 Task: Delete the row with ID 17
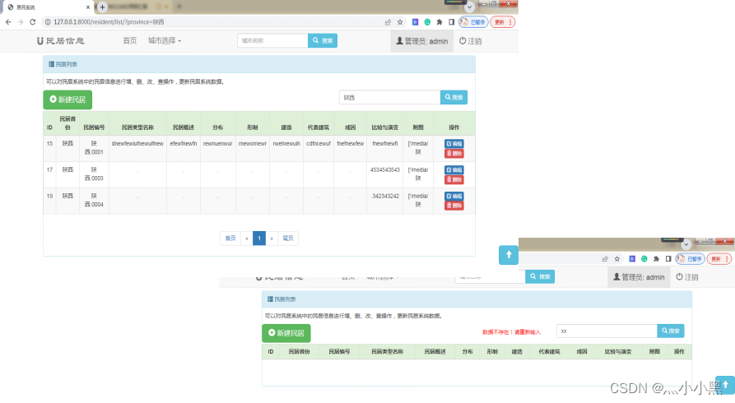(x=454, y=180)
